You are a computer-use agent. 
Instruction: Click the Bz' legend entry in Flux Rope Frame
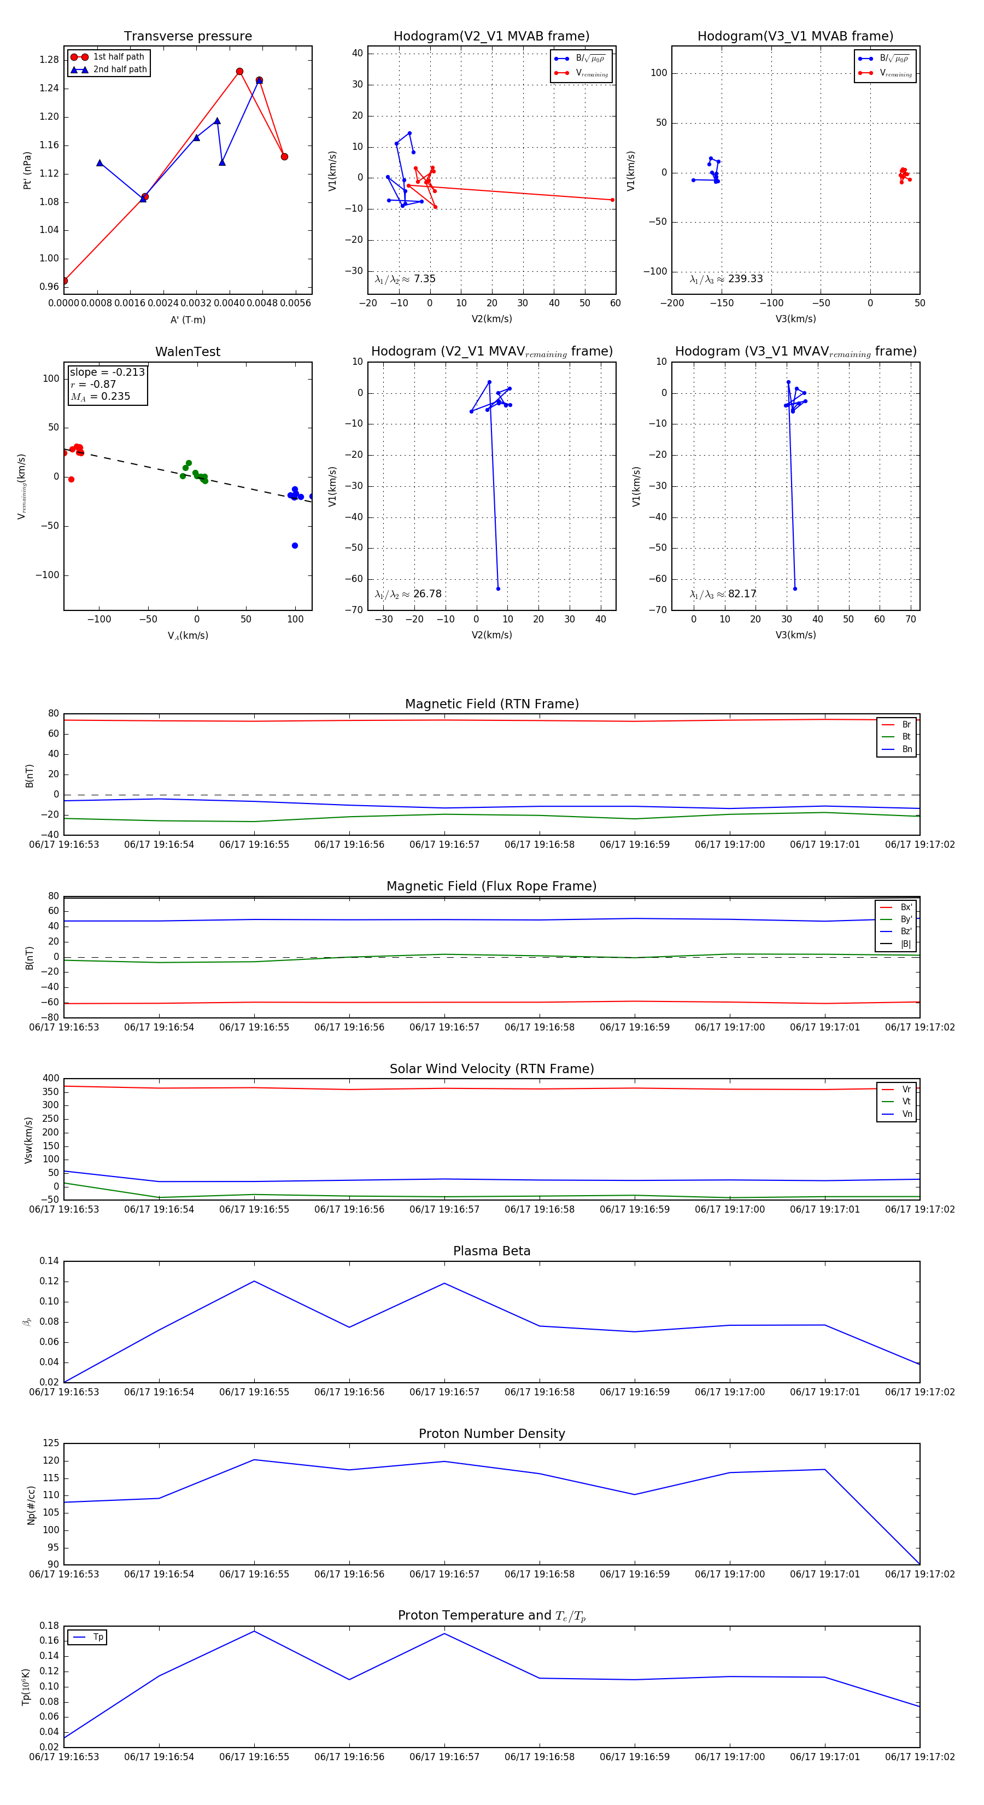(896, 931)
